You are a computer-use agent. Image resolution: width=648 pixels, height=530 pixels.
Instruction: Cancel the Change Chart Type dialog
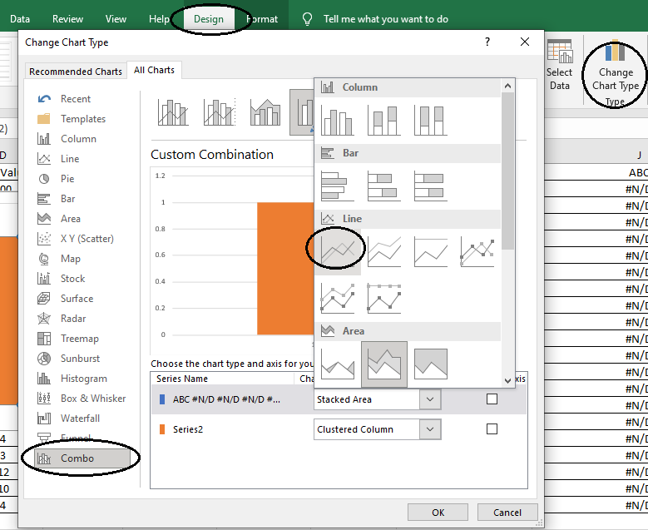pyautogui.click(x=507, y=513)
